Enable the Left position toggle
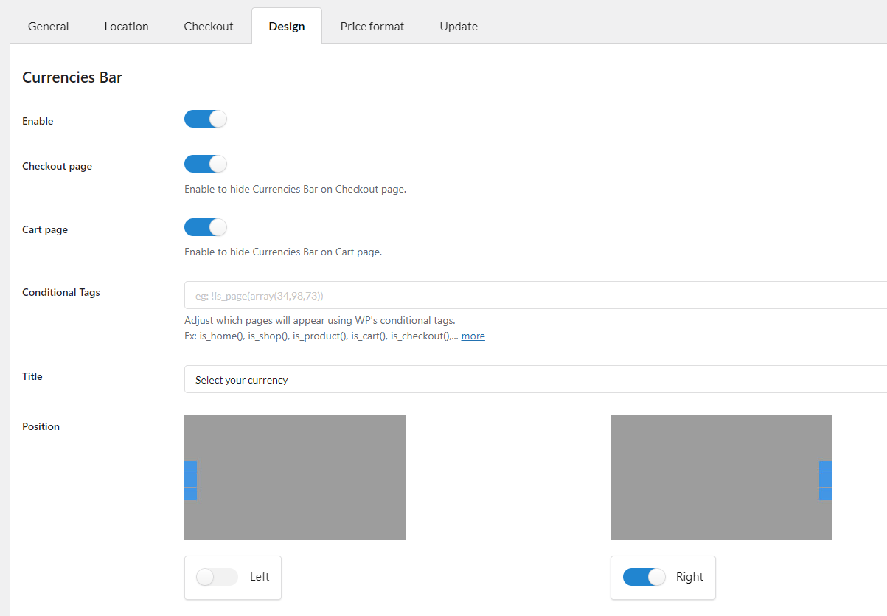 click(217, 577)
